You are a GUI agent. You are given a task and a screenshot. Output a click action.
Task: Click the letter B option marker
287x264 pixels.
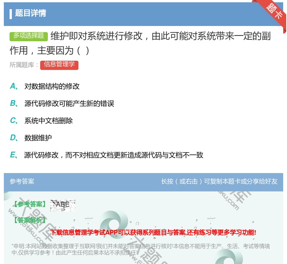click(14, 104)
